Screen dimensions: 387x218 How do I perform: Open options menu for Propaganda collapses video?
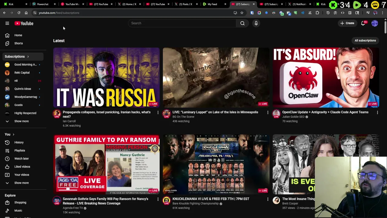[158, 113]
